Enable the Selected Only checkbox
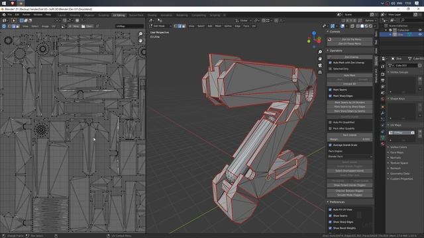Image resolution: width=424 pixels, height=238 pixels. [x=330, y=69]
